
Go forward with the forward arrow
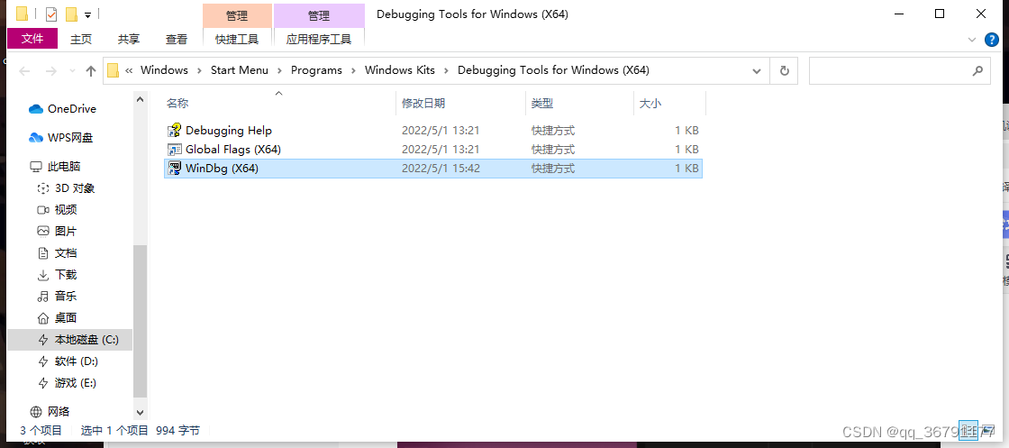[x=50, y=71]
